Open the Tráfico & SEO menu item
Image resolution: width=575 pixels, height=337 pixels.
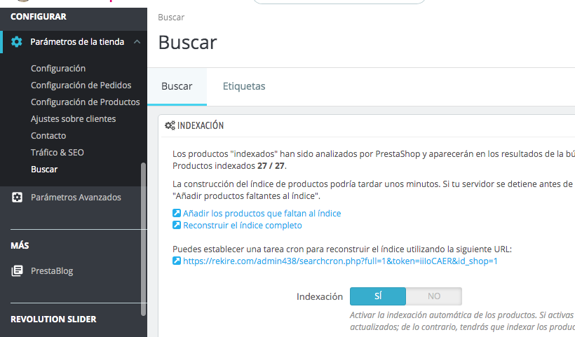click(57, 153)
